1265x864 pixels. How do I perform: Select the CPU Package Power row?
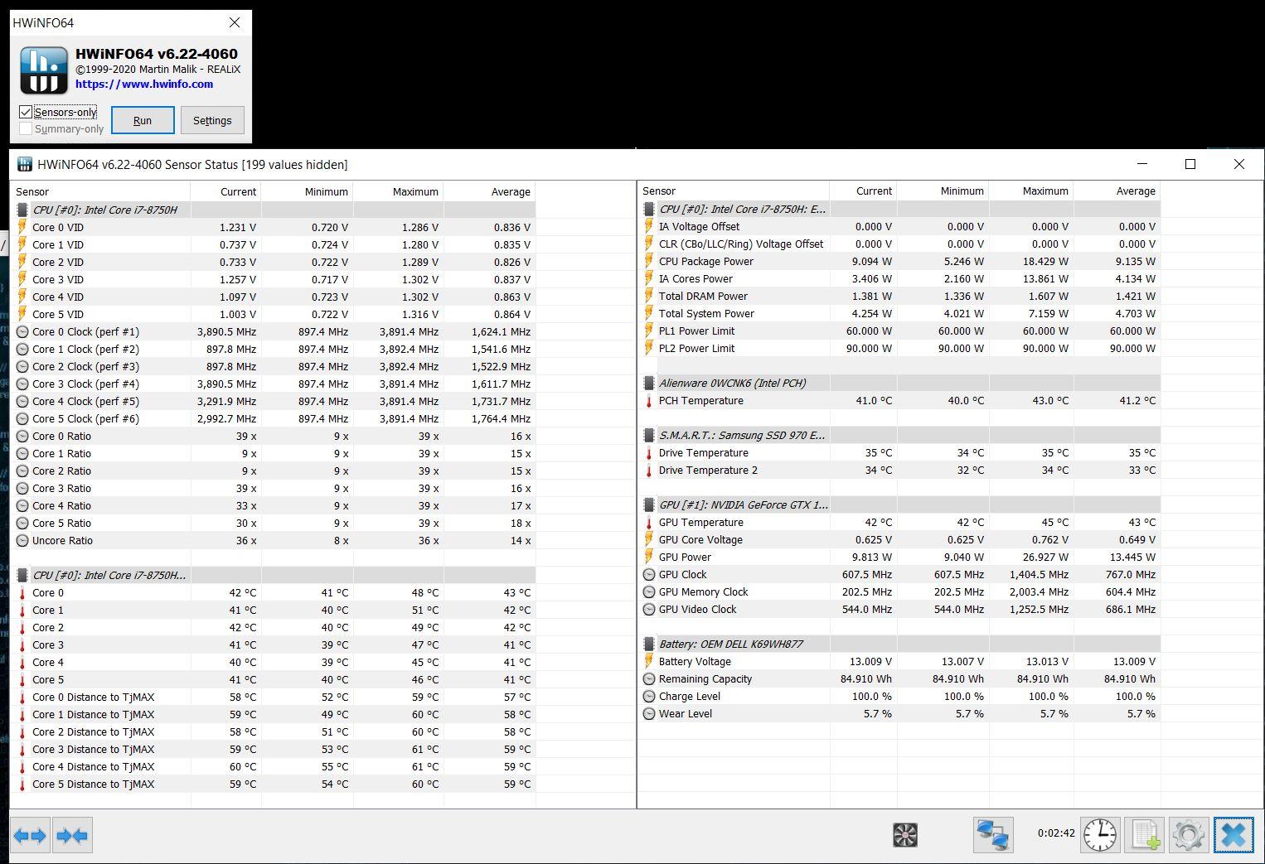pyautogui.click(x=900, y=261)
